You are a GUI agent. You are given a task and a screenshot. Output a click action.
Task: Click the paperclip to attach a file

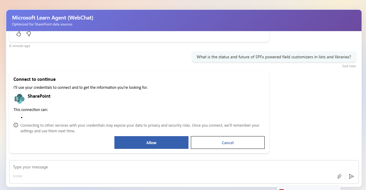[x=339, y=176]
